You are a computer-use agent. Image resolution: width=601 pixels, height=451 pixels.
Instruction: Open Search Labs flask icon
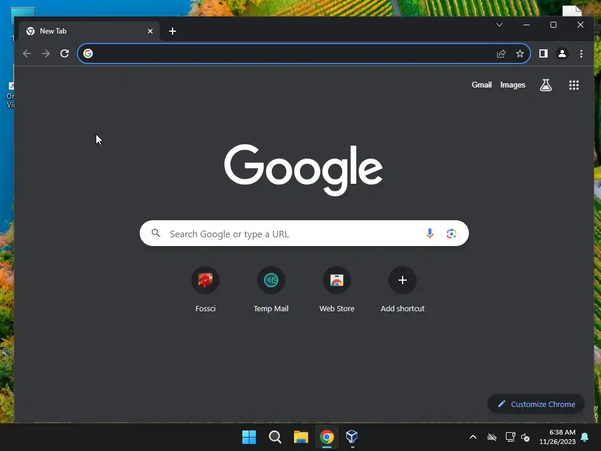pyautogui.click(x=546, y=85)
